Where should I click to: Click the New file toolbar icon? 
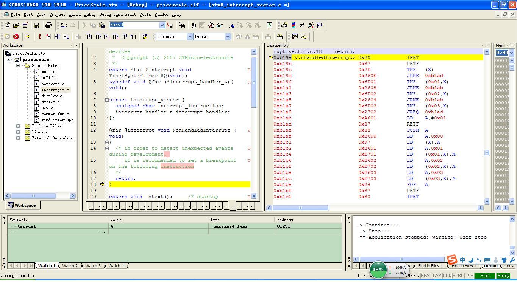pyautogui.click(x=8, y=25)
